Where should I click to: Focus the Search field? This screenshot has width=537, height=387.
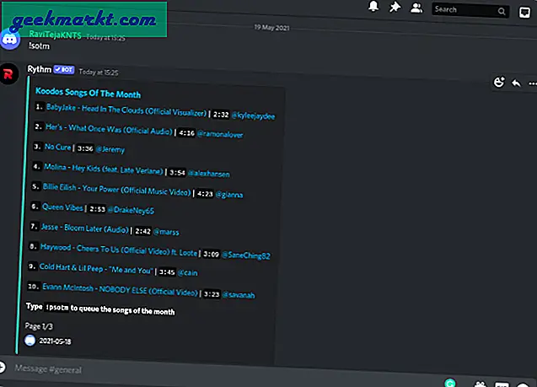coord(470,11)
